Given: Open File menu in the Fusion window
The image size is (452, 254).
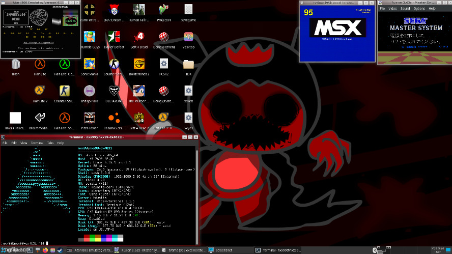Looking at the screenshot, I should point(382,9).
